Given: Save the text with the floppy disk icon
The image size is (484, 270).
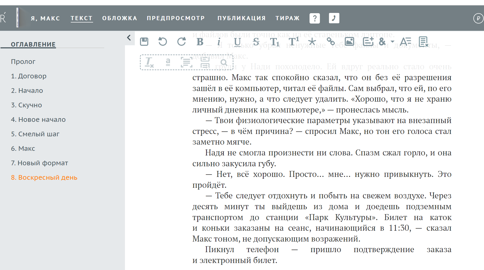Looking at the screenshot, I should click(144, 41).
